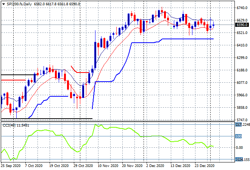
Task: Click the 100 CCI level label
Action: (x=239, y=136)
